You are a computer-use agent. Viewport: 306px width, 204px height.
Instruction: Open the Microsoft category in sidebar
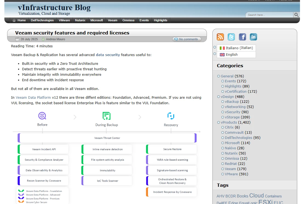click(x=232, y=143)
